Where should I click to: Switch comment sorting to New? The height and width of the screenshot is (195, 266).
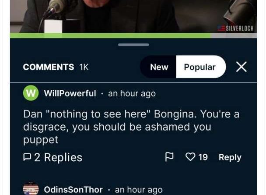pos(159,67)
